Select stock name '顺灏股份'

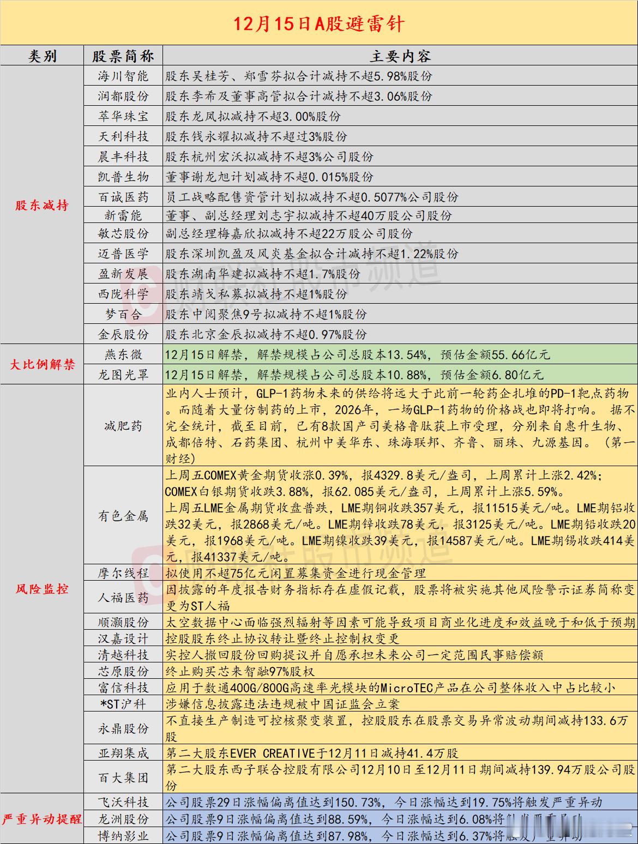point(123,622)
